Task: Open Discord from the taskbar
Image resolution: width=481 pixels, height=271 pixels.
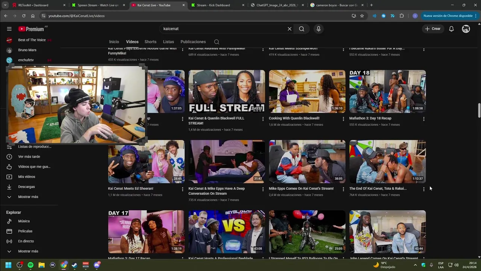Action: 97,265
